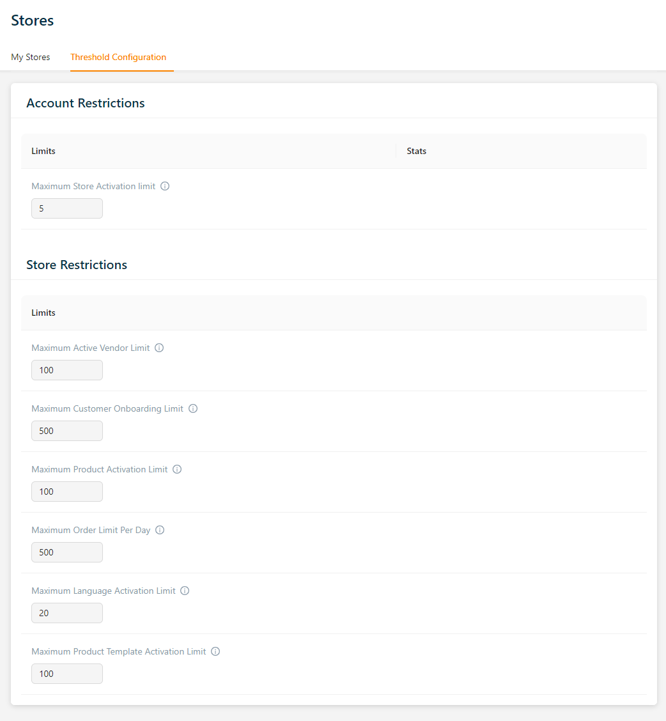Image resolution: width=666 pixels, height=721 pixels.
Task: Click the Maximum Store Activation limit field
Action: point(67,208)
